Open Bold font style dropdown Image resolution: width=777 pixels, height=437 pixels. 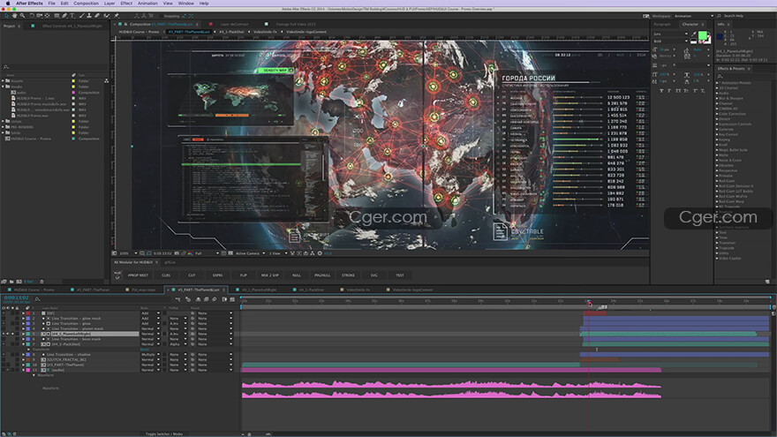[x=670, y=41]
